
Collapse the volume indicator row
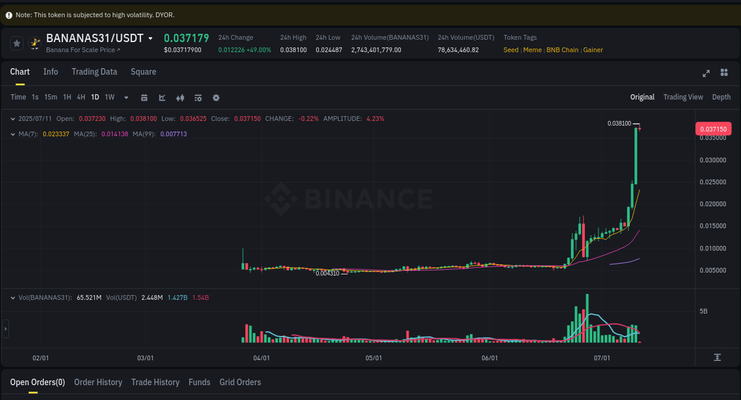(12, 297)
